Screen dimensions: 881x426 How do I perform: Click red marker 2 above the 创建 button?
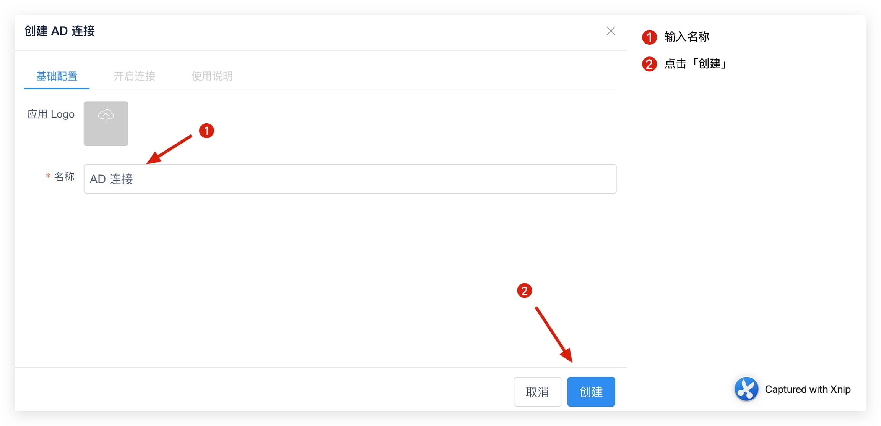coord(524,291)
